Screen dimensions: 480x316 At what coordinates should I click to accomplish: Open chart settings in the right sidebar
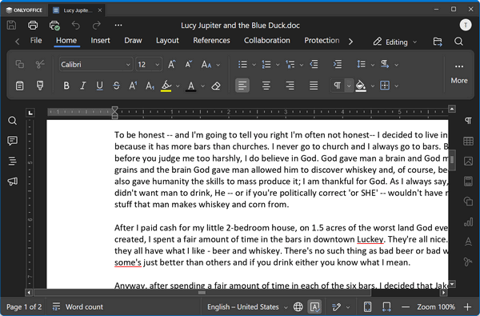(468, 222)
